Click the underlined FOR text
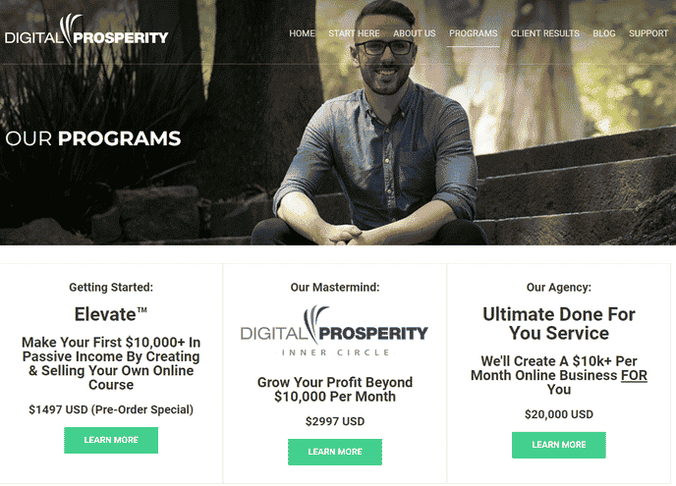Image resolution: width=676 pixels, height=486 pixels. point(634,375)
